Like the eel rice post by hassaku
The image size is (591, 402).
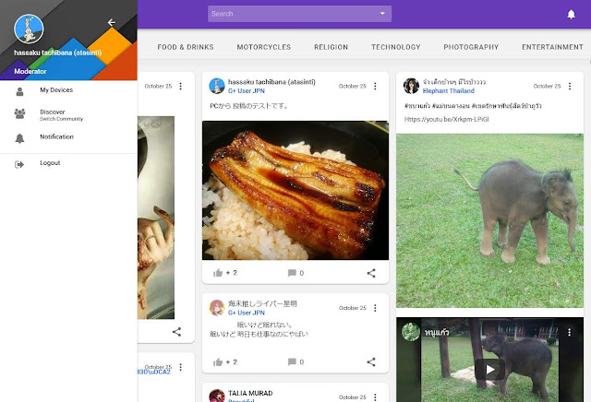coord(218,273)
